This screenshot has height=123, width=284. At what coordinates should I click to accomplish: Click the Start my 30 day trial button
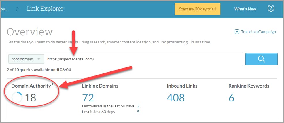click(x=197, y=9)
